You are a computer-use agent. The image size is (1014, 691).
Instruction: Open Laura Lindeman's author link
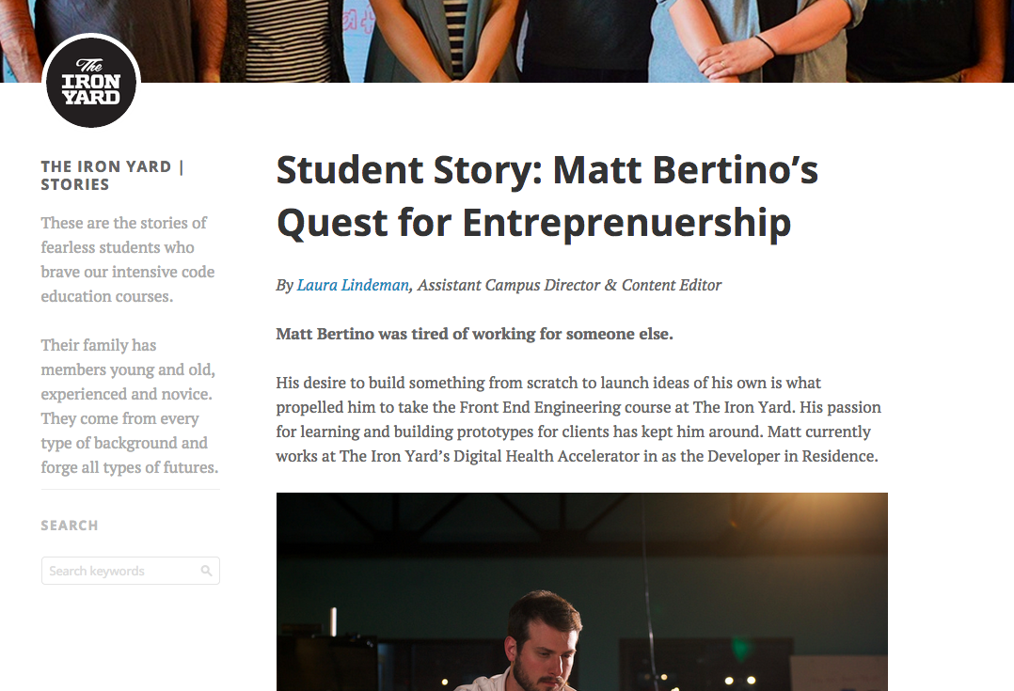click(x=353, y=285)
